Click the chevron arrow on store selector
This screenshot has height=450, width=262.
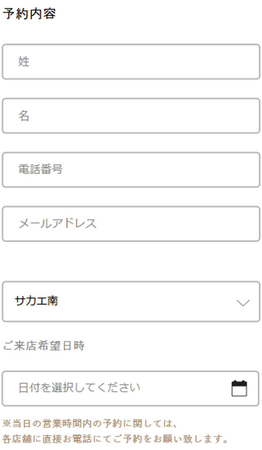(243, 303)
